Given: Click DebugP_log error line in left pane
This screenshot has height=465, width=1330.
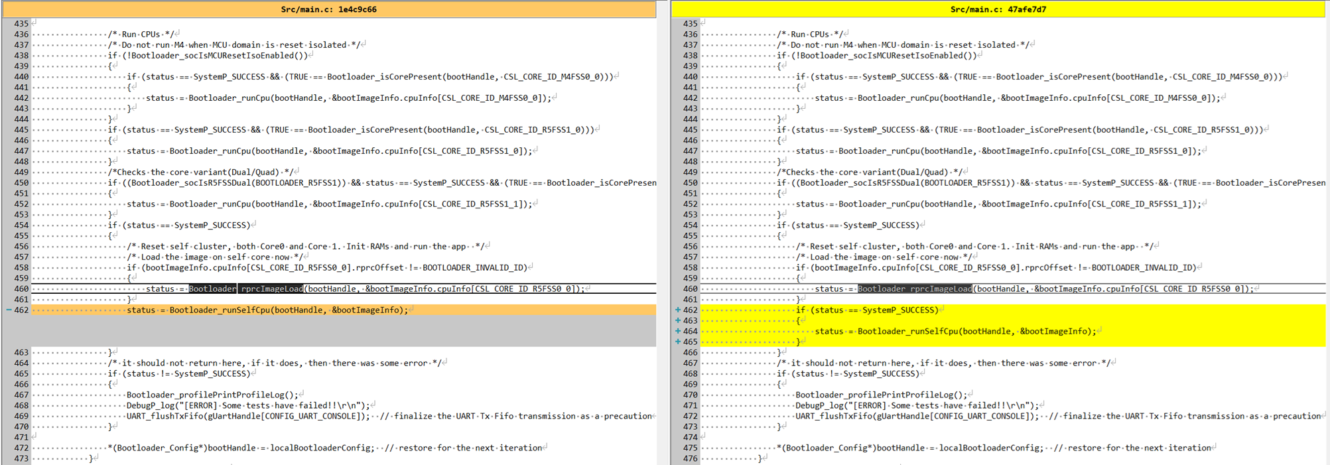Looking at the screenshot, I should tap(248, 405).
